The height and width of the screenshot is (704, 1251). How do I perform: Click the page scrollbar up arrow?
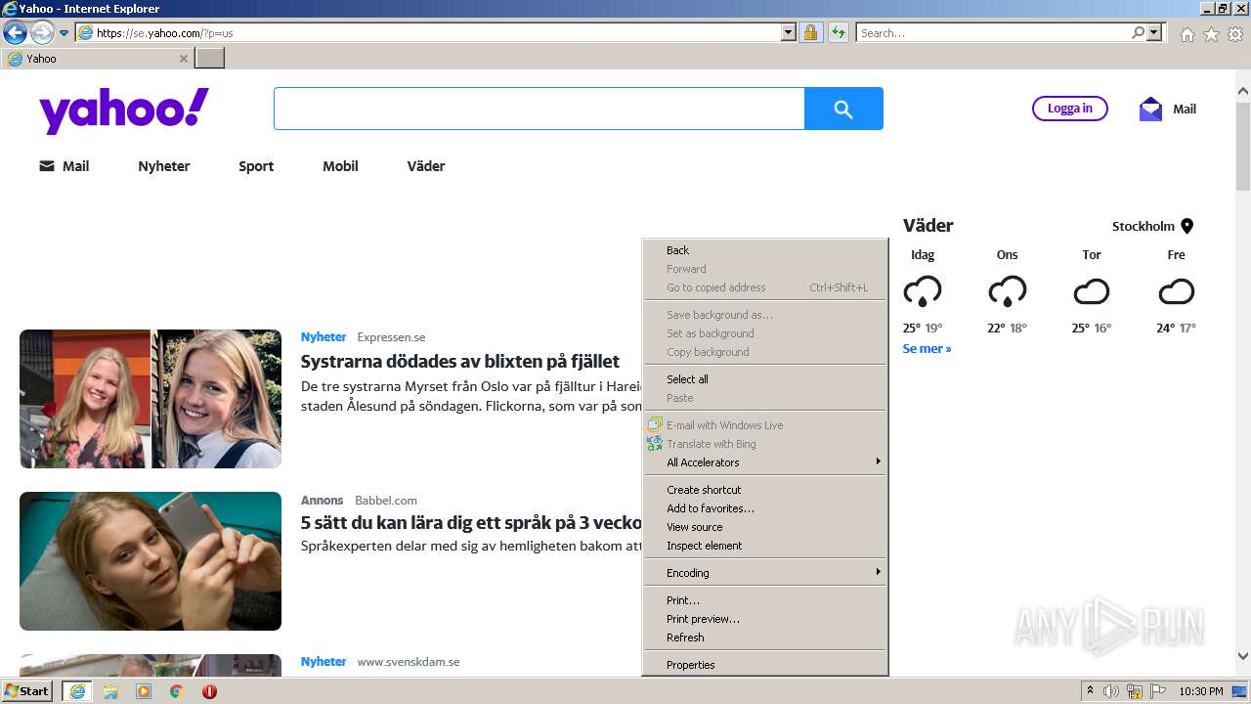pos(1242,91)
